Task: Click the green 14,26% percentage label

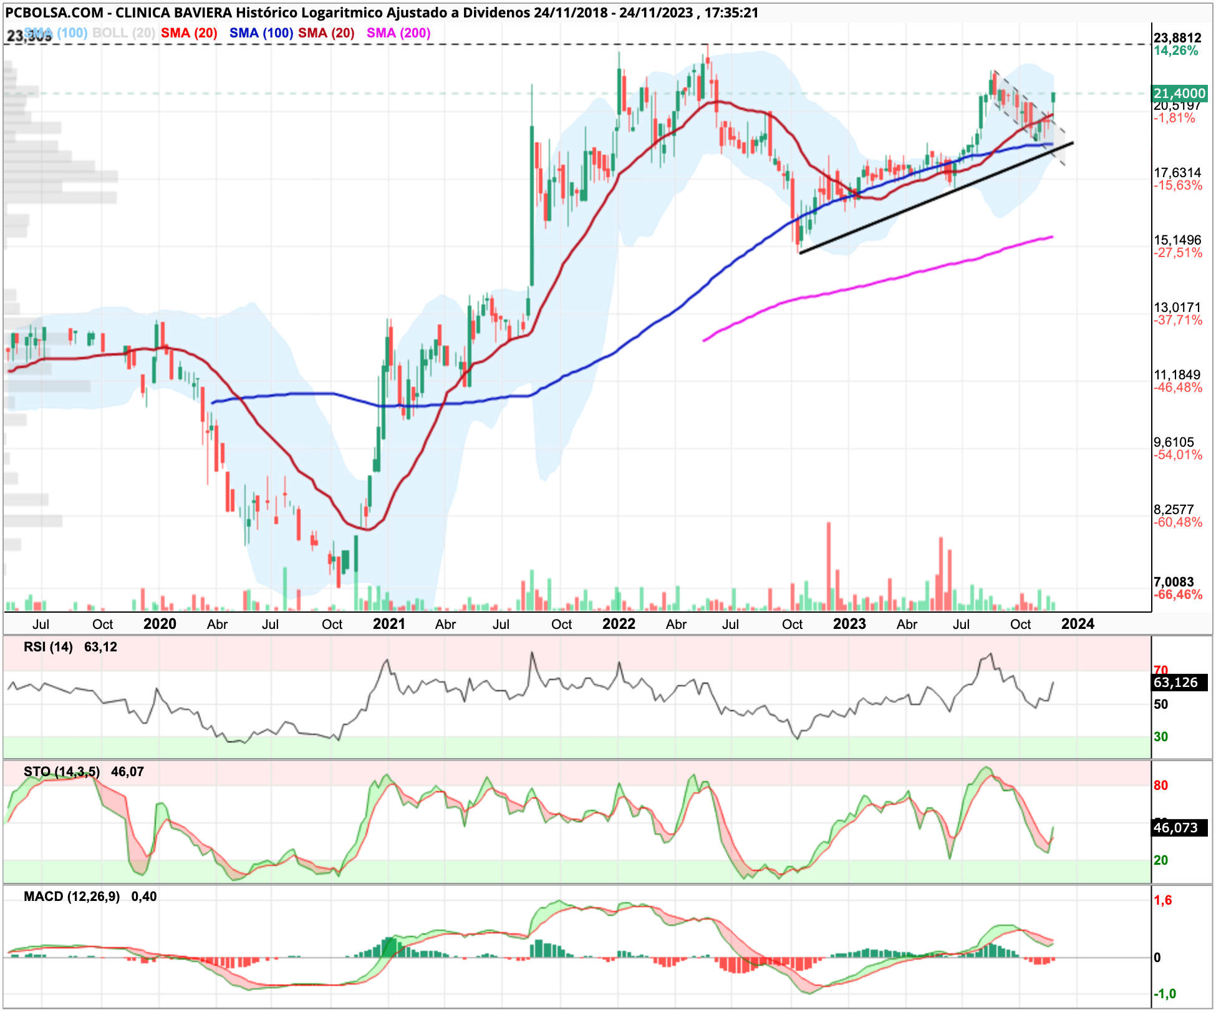Action: pos(1176,51)
